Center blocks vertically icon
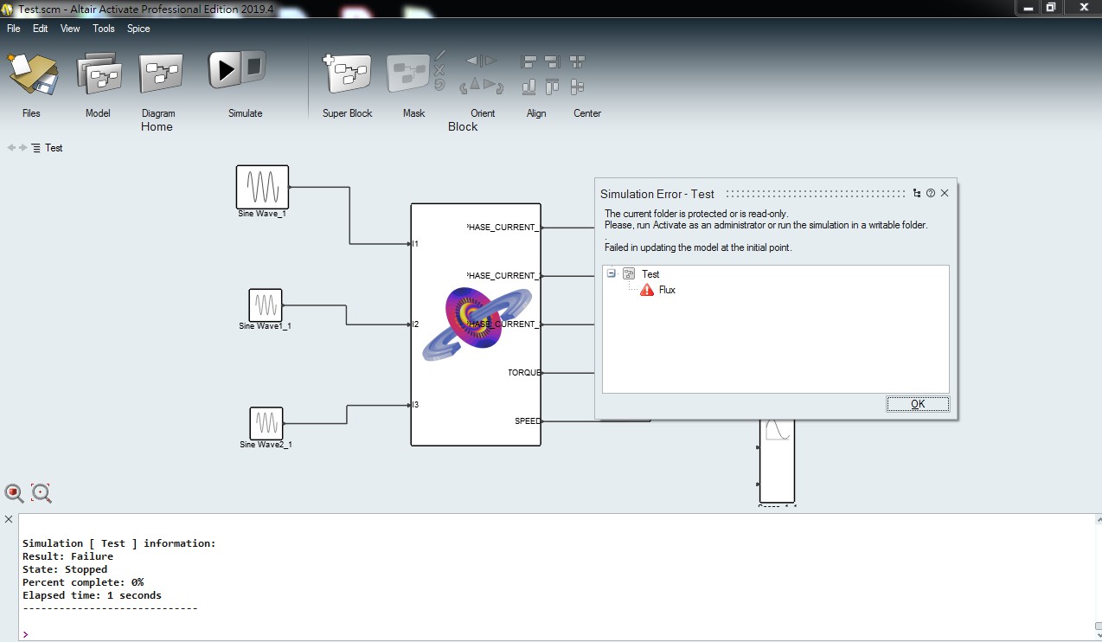Viewport: 1102px width, 642px height. pos(577,87)
